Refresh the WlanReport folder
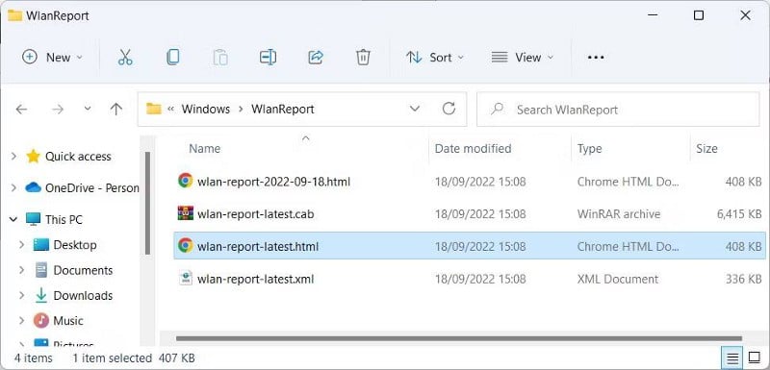The height and width of the screenshot is (370, 770). point(449,109)
